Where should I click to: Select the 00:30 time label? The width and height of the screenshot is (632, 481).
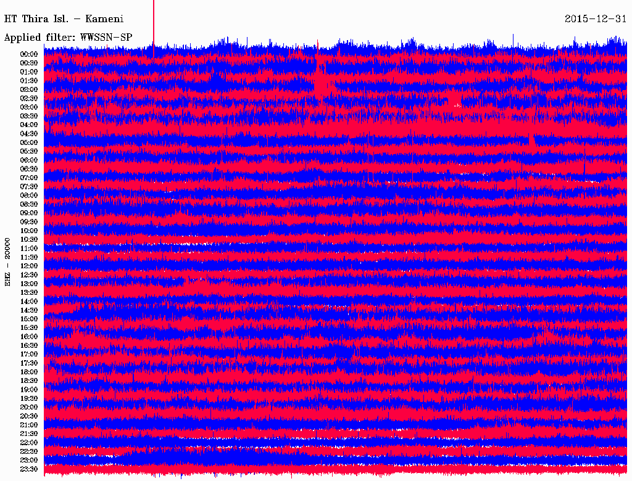click(x=29, y=63)
